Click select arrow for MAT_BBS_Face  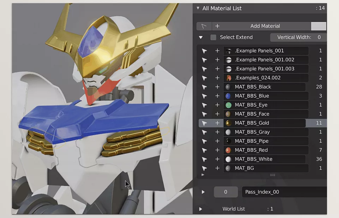point(204,114)
